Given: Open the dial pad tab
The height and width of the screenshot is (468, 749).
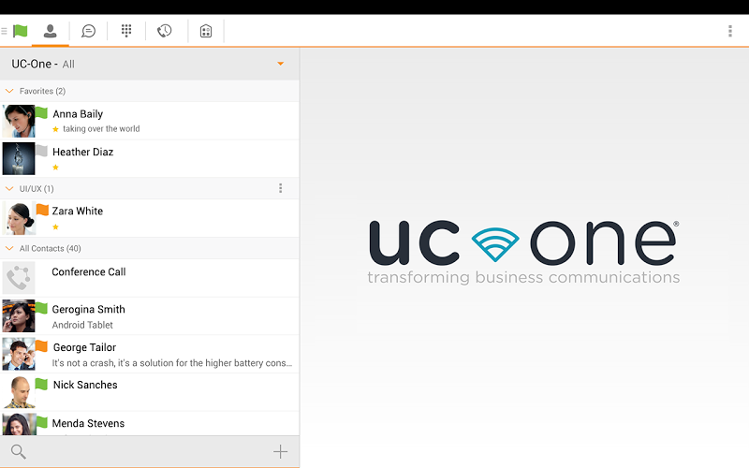Looking at the screenshot, I should [126, 31].
